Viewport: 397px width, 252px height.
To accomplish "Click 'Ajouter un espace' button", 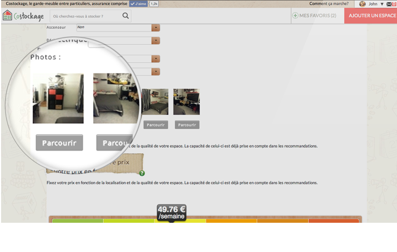I will [371, 15].
